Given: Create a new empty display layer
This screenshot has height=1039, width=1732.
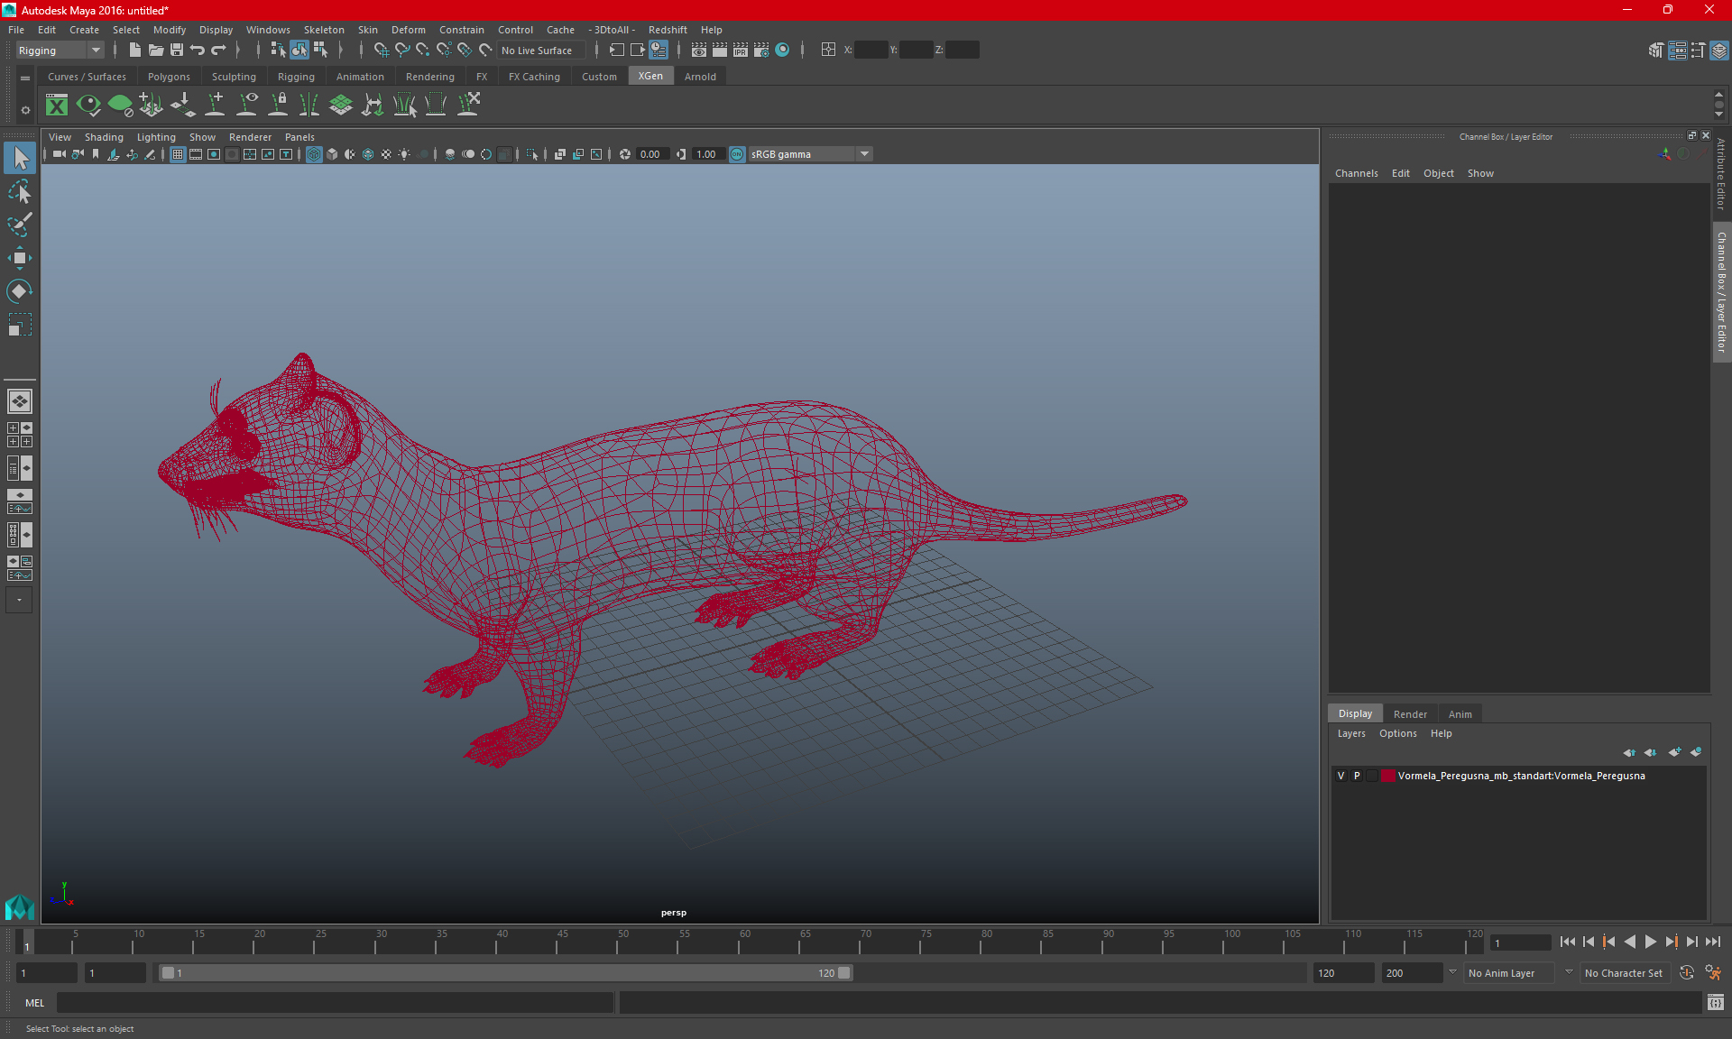Looking at the screenshot, I should tap(1674, 752).
